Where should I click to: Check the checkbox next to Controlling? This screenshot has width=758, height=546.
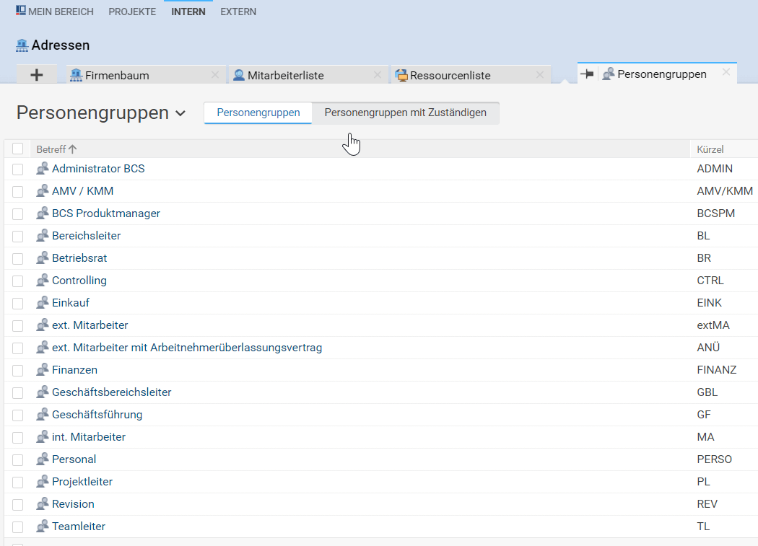[x=17, y=280]
